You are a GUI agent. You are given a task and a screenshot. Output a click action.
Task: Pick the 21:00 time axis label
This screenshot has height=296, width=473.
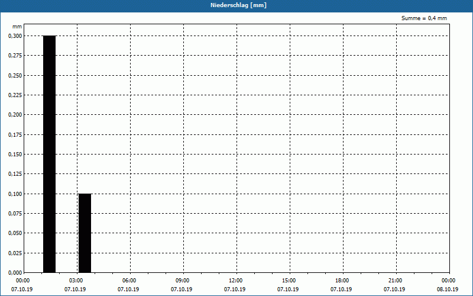(395, 285)
